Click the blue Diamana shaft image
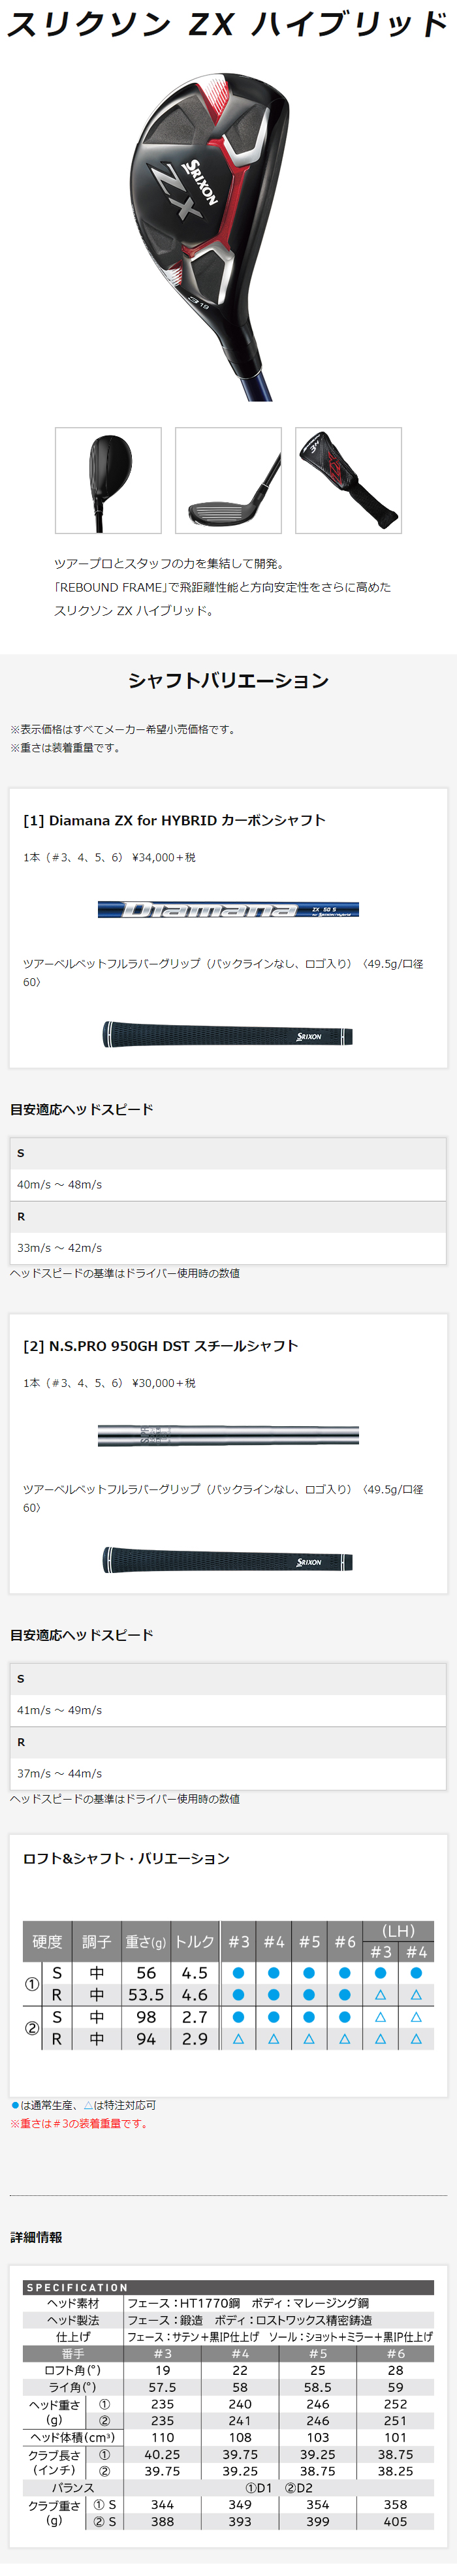 tap(228, 909)
